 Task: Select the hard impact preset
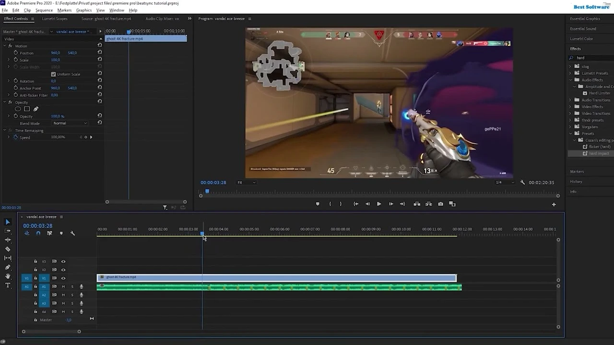(x=599, y=153)
